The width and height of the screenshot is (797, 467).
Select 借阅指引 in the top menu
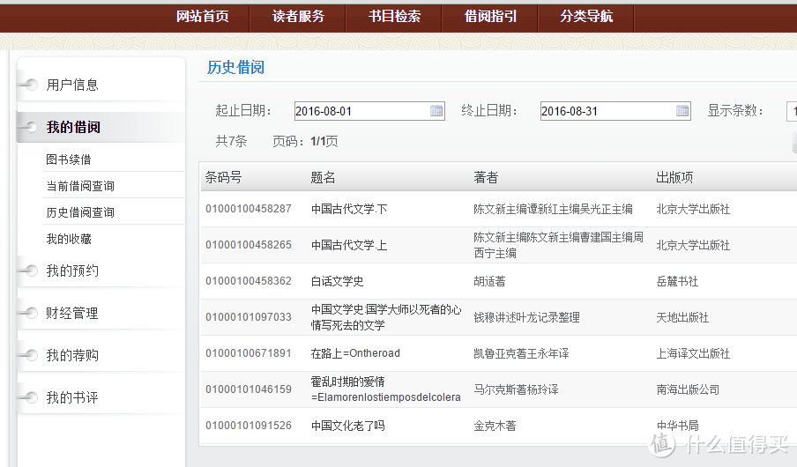click(x=490, y=16)
